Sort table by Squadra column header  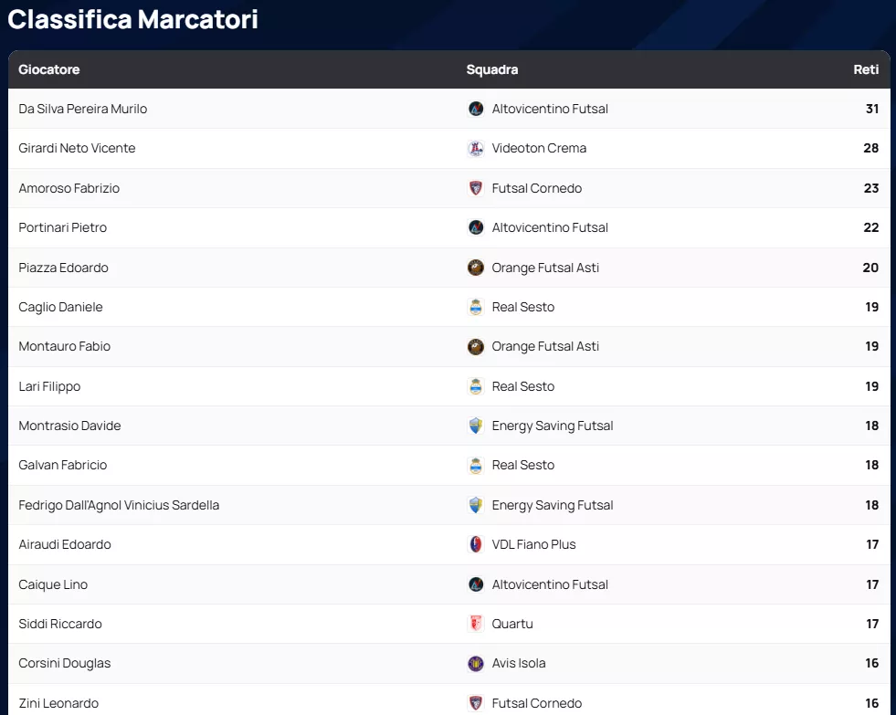point(492,69)
